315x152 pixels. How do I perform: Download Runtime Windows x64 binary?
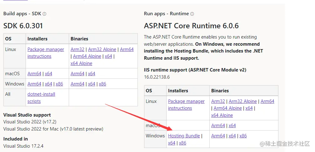coord(232,136)
